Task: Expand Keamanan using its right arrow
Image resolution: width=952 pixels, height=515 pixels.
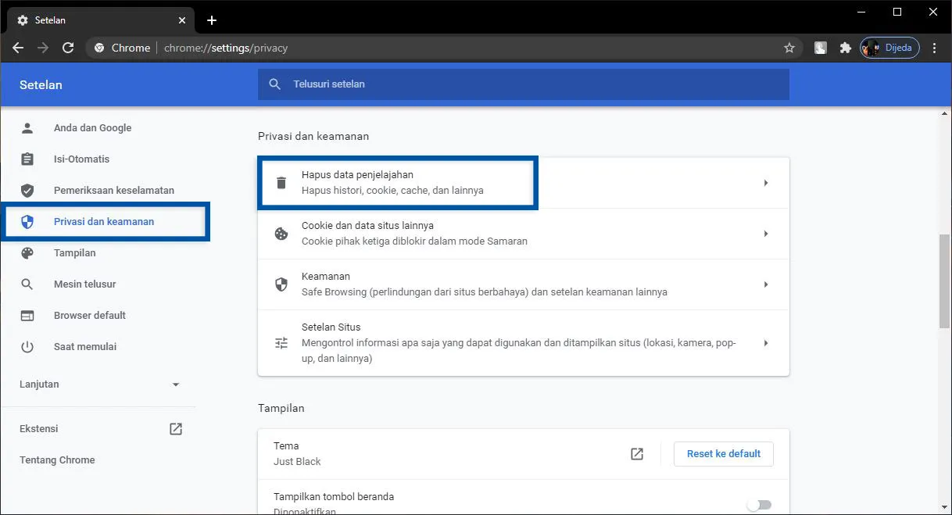Action: (x=765, y=284)
